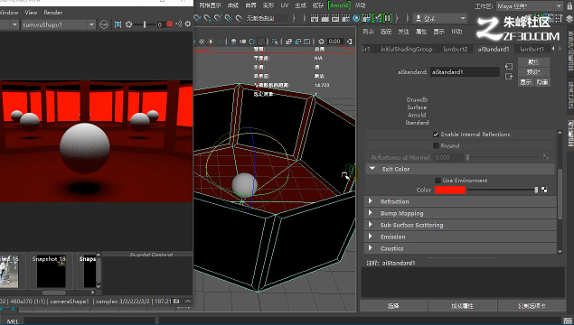Screen dimensions: 574x325
Task: Switch to the lambert1 tab
Action: (x=532, y=49)
